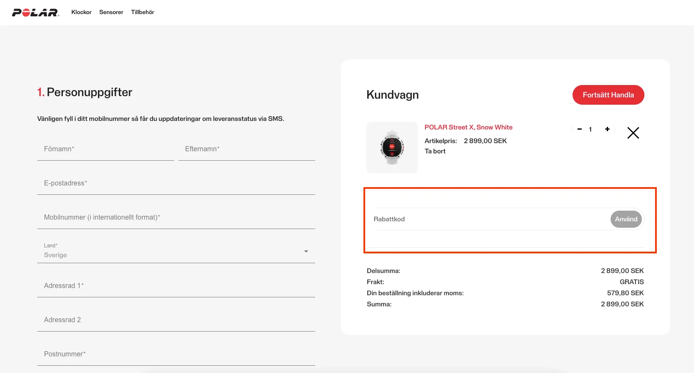This screenshot has height=373, width=694.
Task: Focus the Adressrad 1 field
Action: pyautogui.click(x=176, y=286)
